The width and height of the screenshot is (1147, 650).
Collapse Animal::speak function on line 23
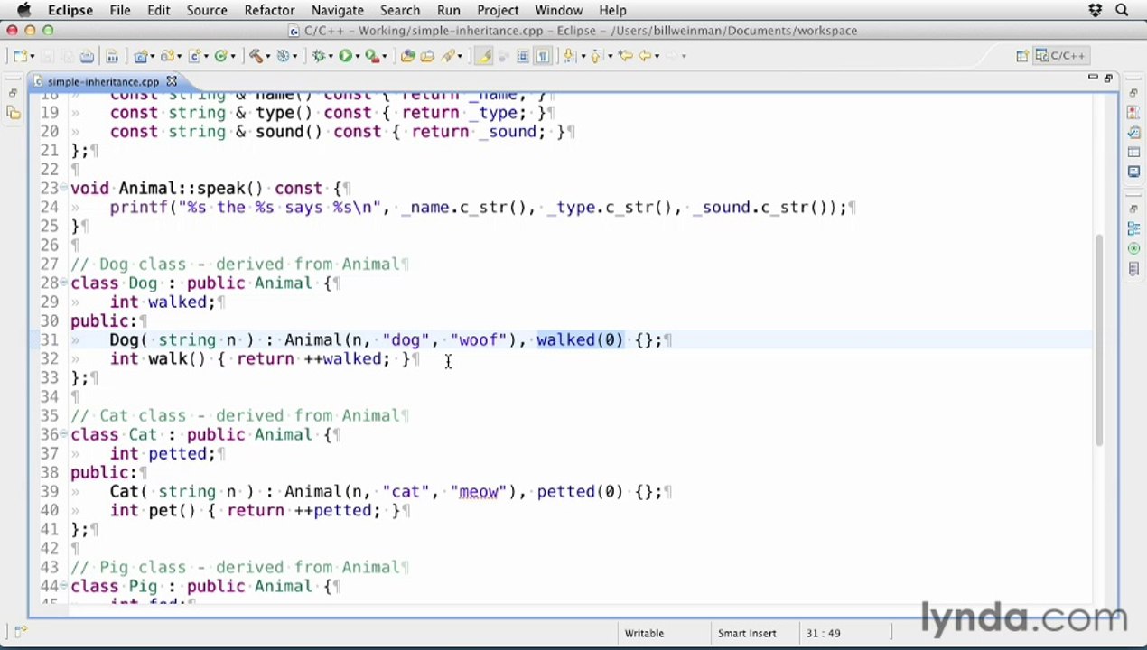pos(63,189)
